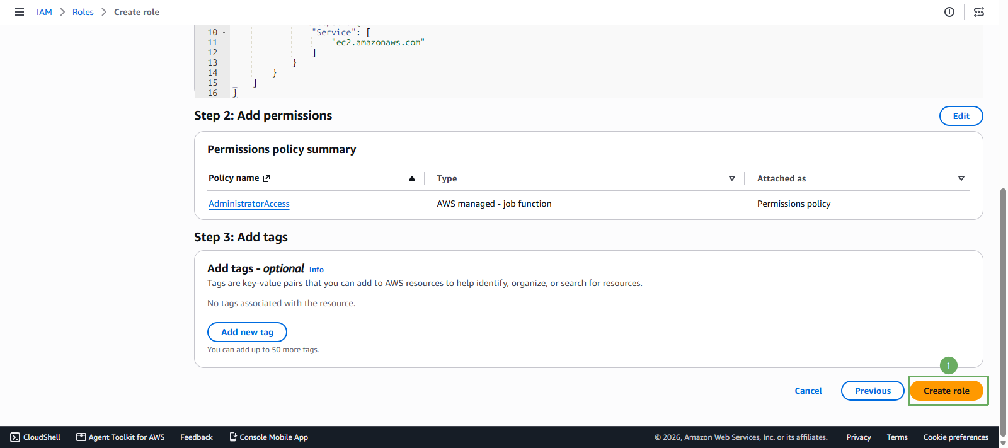
Task: Click the page vertical scrollbar thumb
Action: point(1003,312)
